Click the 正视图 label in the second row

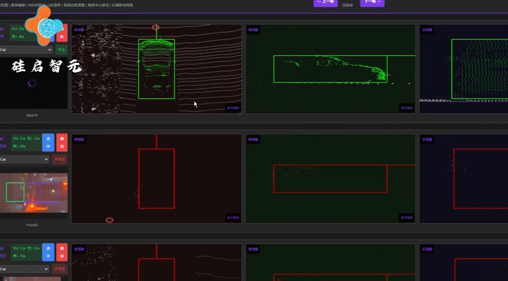(427, 139)
